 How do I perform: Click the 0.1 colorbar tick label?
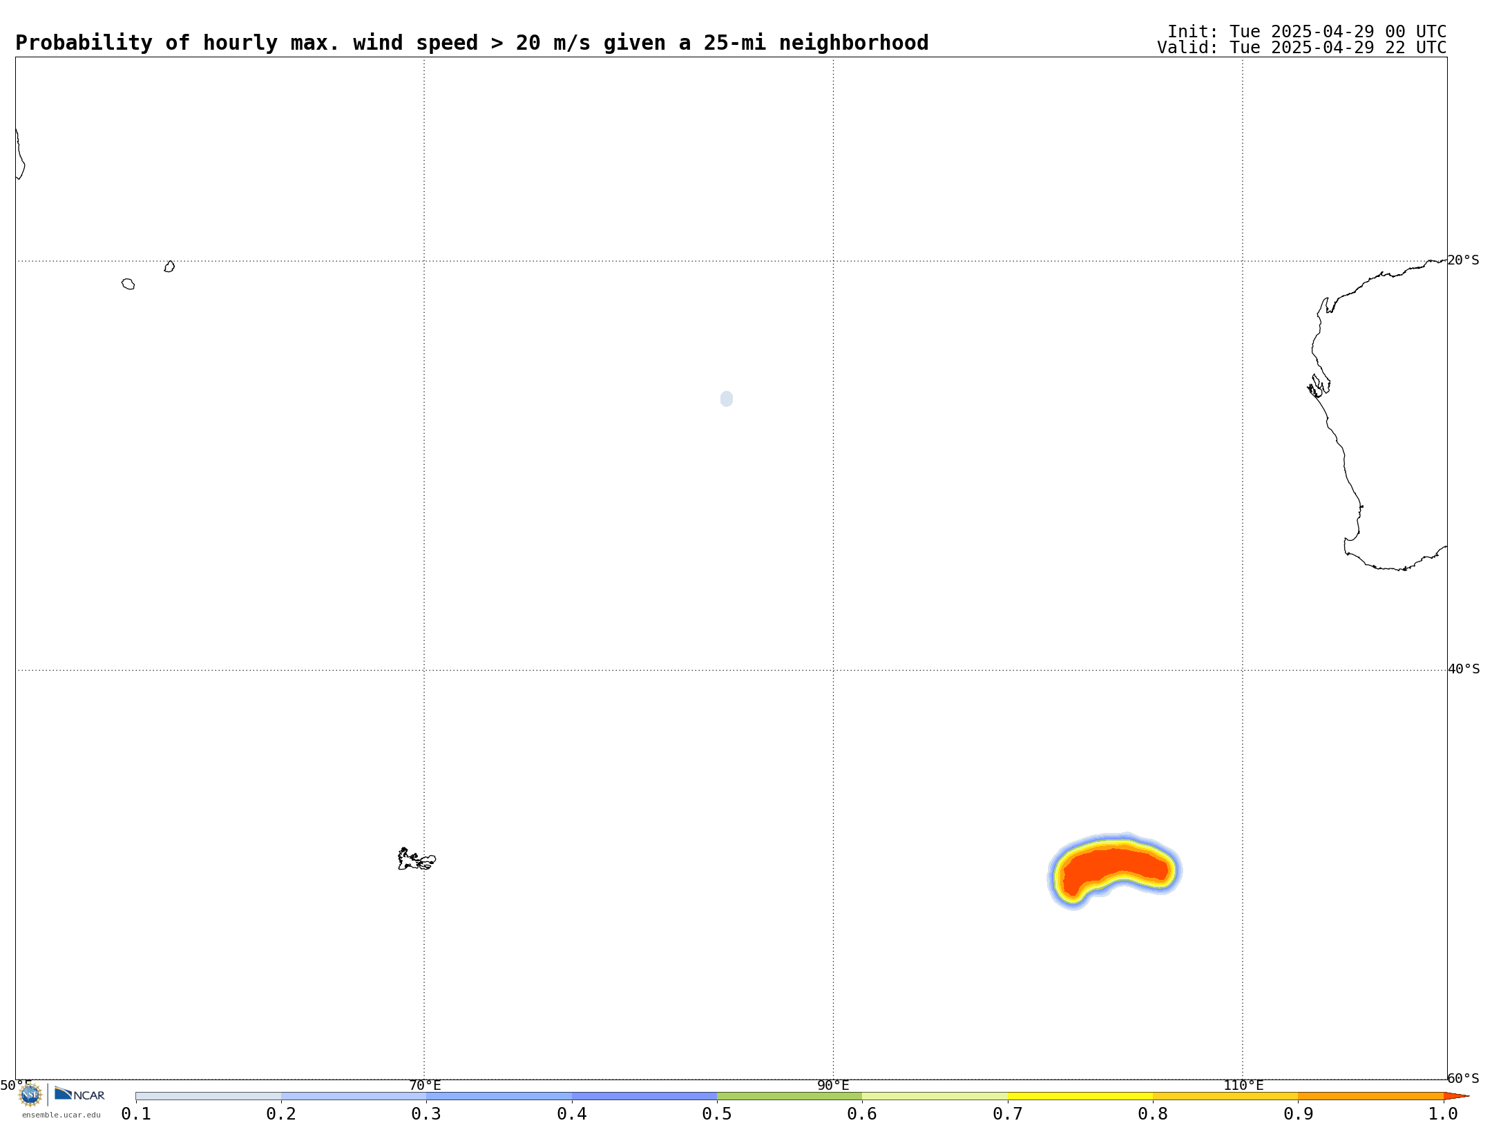(136, 1114)
